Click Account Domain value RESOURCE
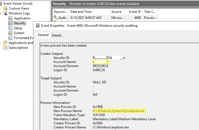This screenshot has height=130, width=199. pyautogui.click(x=100, y=66)
